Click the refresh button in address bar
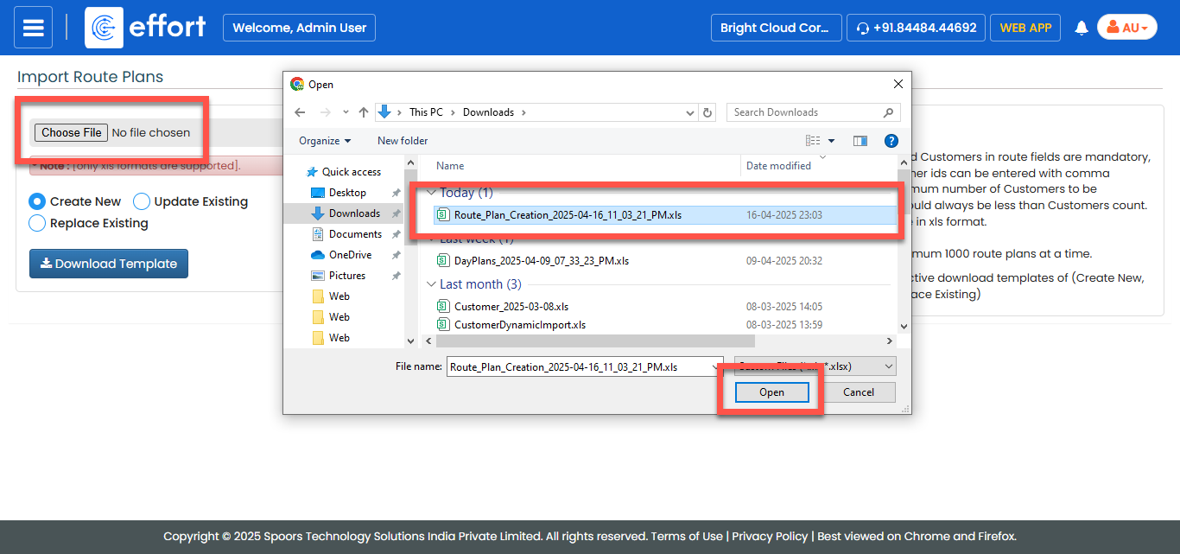The width and height of the screenshot is (1180, 554). [x=708, y=112]
